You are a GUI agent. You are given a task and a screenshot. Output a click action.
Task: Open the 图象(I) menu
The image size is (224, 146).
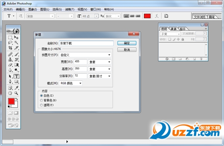pos(33,9)
